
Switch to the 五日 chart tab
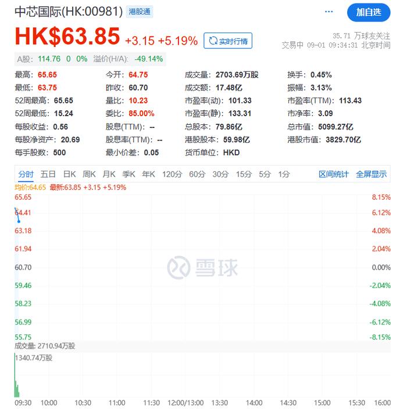tap(48, 174)
